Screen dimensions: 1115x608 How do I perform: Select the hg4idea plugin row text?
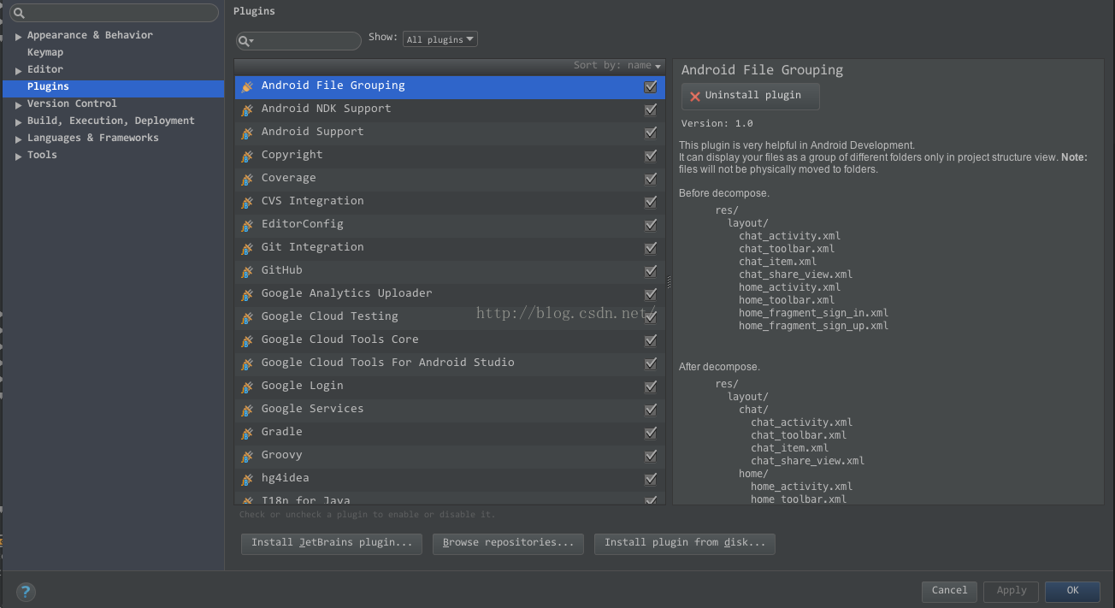click(x=286, y=478)
